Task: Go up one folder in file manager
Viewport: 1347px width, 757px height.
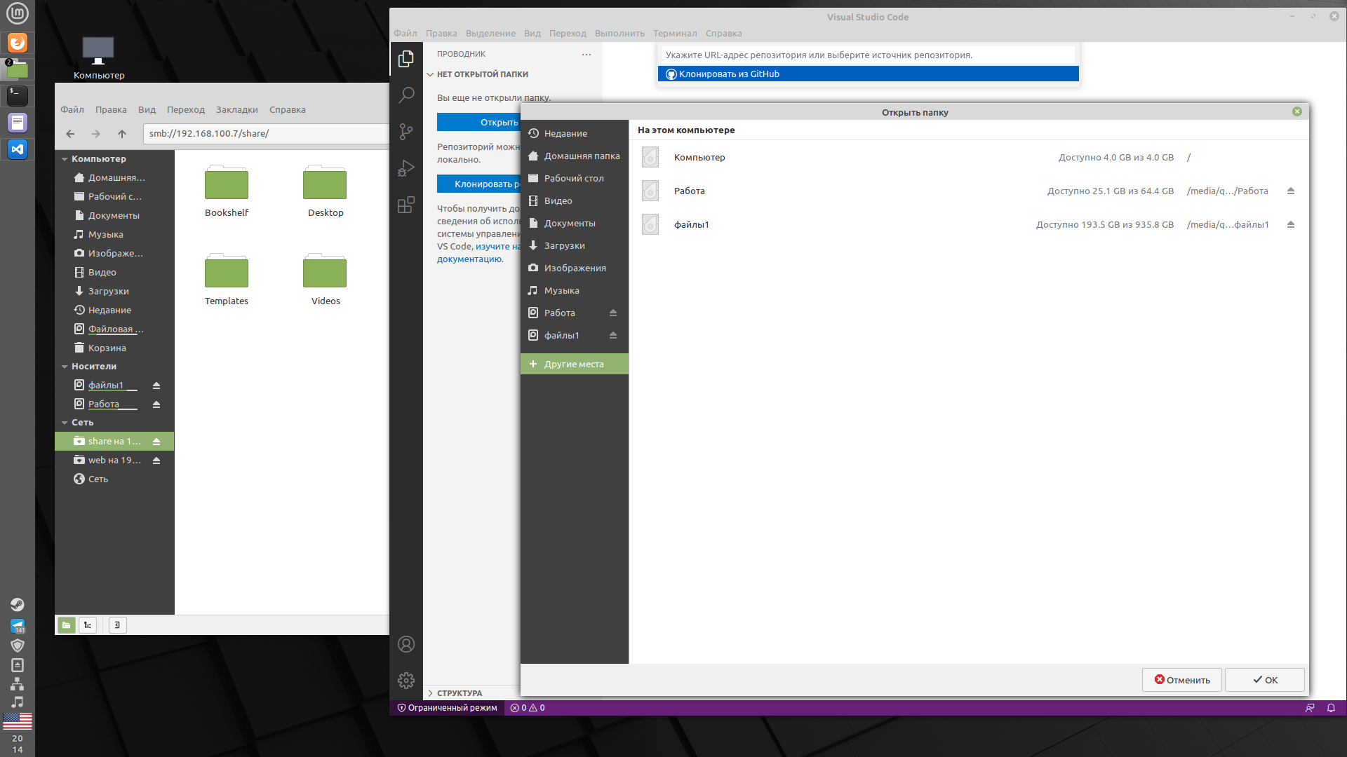Action: tap(122, 134)
